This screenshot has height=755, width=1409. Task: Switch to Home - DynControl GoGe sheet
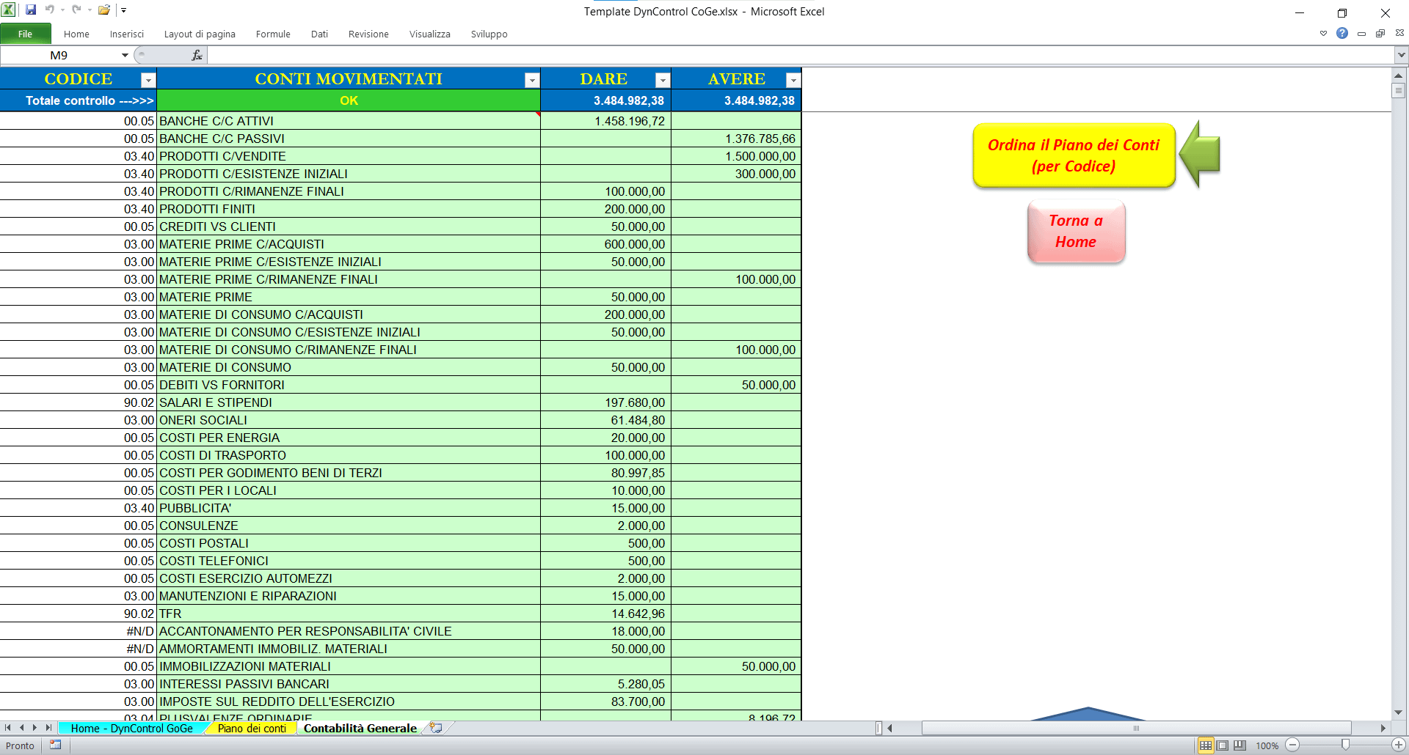click(x=132, y=728)
